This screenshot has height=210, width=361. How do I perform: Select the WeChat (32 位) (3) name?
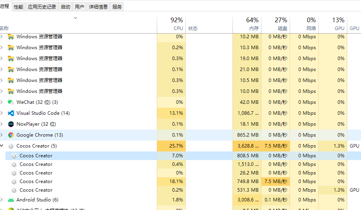pyautogui.click(x=37, y=102)
